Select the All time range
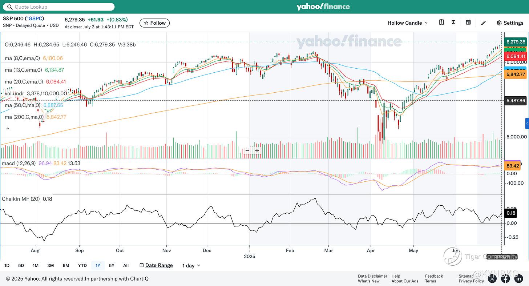Screen dimensions: 529x286 click(x=126, y=266)
